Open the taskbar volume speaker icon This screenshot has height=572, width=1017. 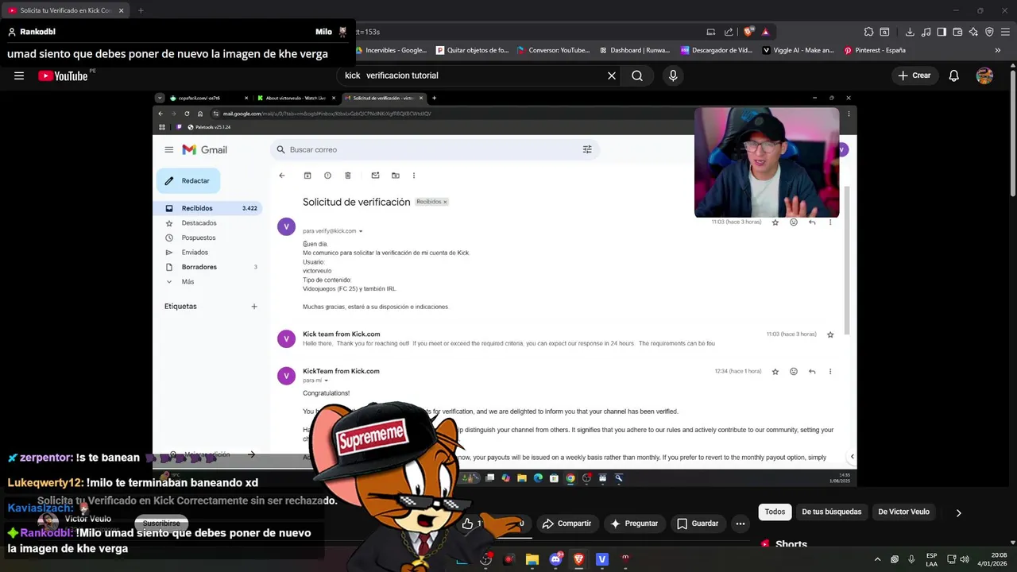click(x=965, y=559)
